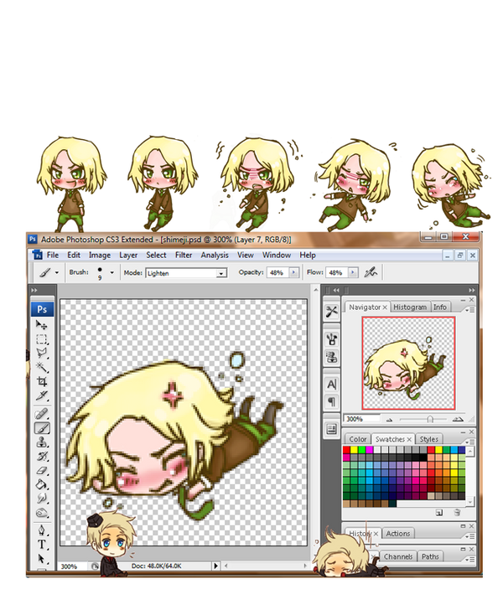503x610 pixels.
Task: Click the Swatches scrollbar down arrow
Action: [x=470, y=502]
